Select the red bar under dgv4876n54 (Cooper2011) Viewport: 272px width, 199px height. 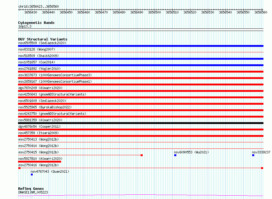141,130
